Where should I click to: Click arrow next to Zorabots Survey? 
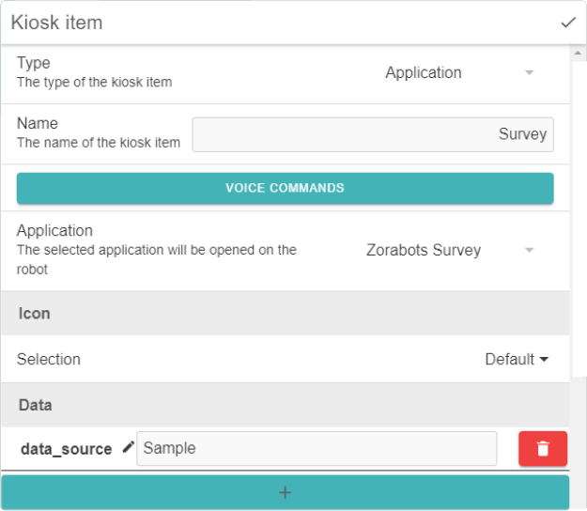pos(529,250)
